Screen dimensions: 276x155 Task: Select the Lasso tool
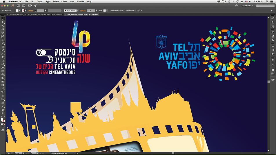pyautogui.click(x=3, y=29)
